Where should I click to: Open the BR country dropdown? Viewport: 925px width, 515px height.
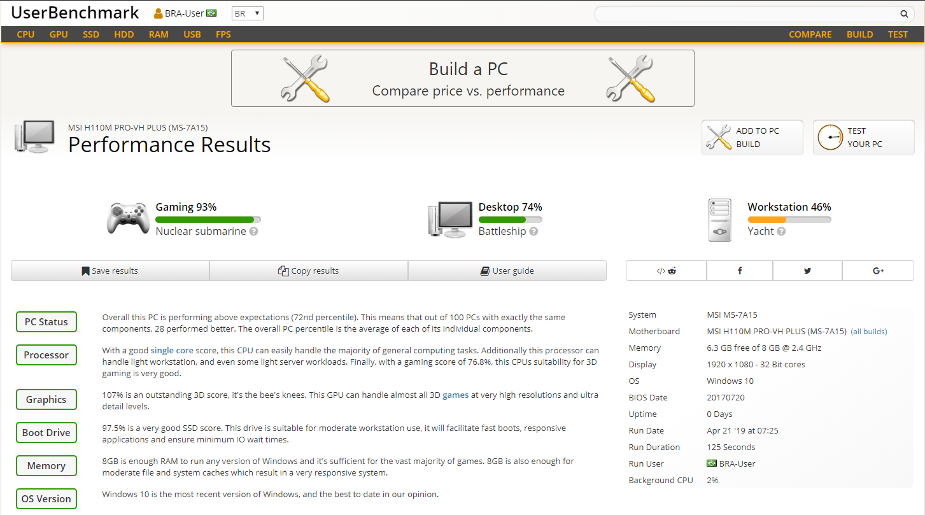[247, 13]
